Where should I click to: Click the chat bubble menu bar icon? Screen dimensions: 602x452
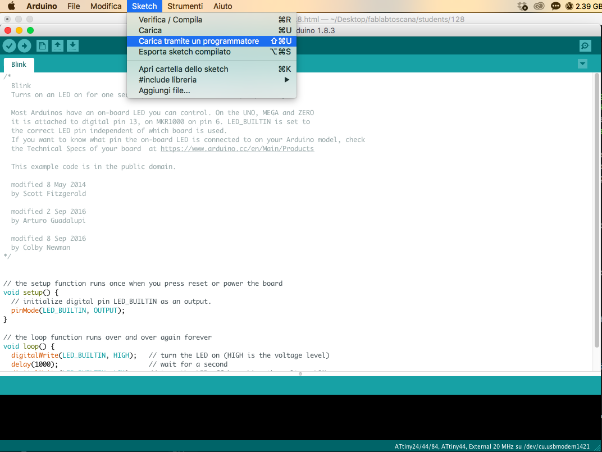(555, 6)
